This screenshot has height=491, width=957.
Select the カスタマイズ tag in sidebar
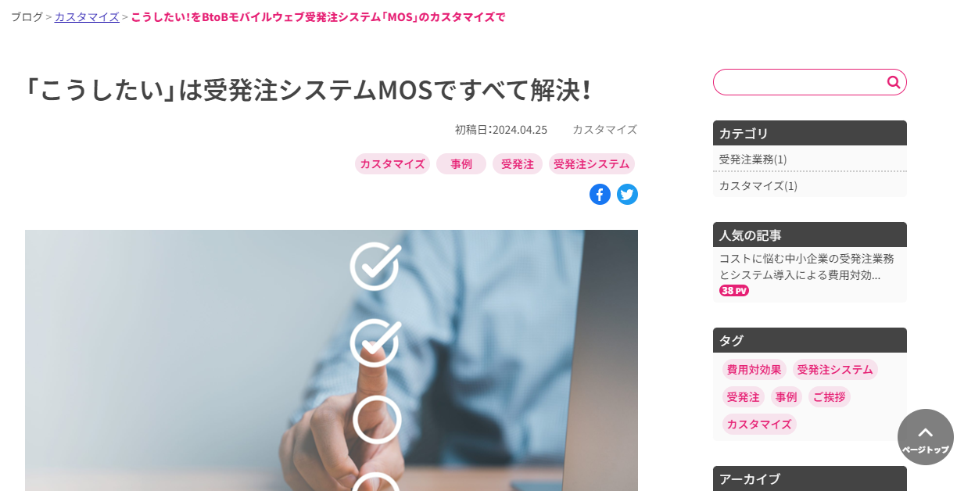tap(759, 425)
